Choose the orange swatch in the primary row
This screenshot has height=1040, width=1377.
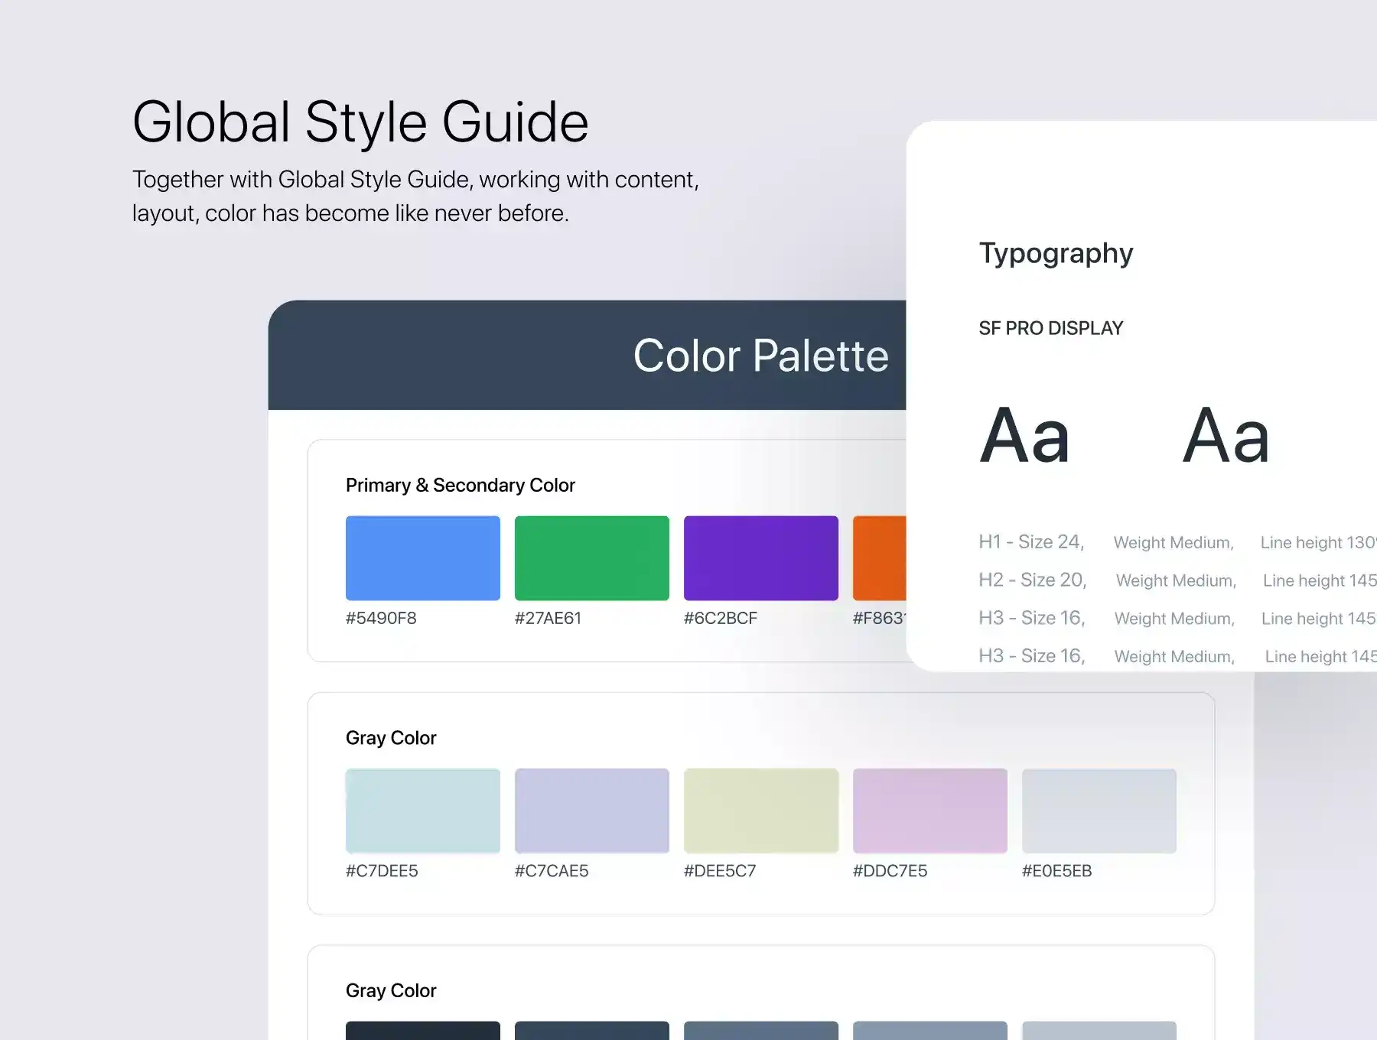pos(879,557)
